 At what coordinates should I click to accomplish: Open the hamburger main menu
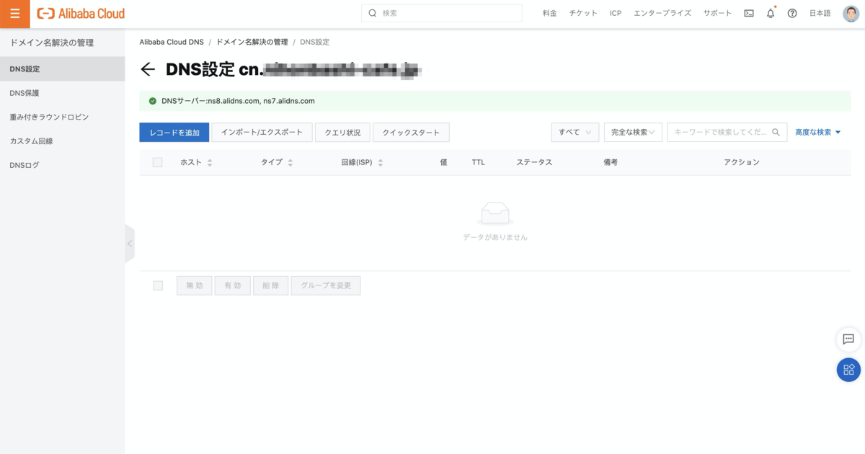pyautogui.click(x=14, y=14)
